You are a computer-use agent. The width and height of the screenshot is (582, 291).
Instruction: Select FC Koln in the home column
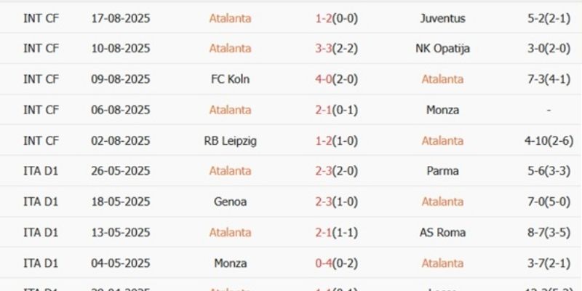click(x=229, y=79)
